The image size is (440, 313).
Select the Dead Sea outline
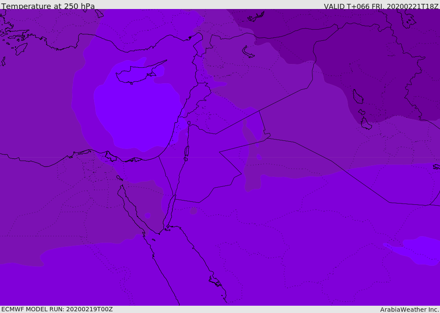186,152
